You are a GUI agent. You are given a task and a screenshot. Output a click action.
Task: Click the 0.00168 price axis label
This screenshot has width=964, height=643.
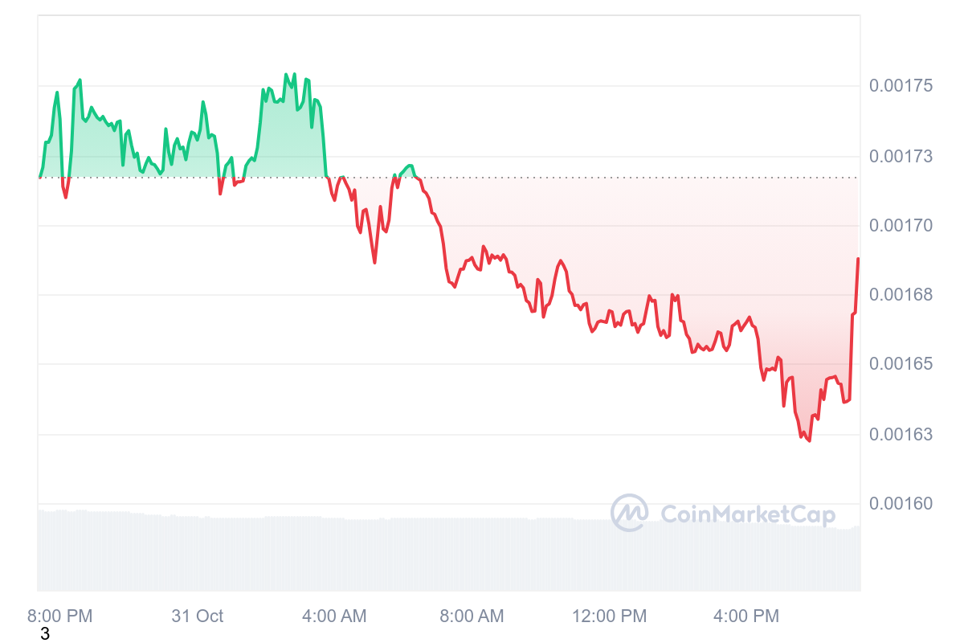(x=901, y=295)
